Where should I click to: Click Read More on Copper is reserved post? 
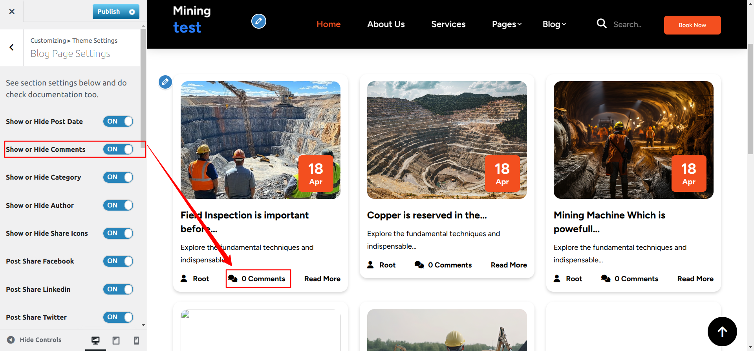(509, 265)
